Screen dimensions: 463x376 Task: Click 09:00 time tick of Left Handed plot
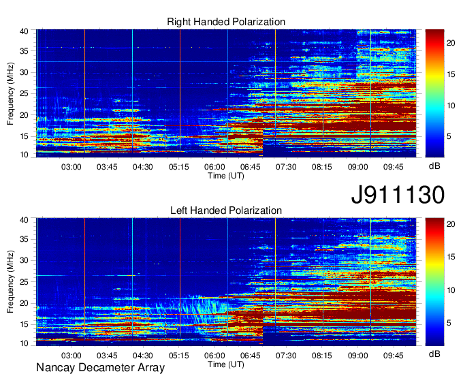[357, 356]
